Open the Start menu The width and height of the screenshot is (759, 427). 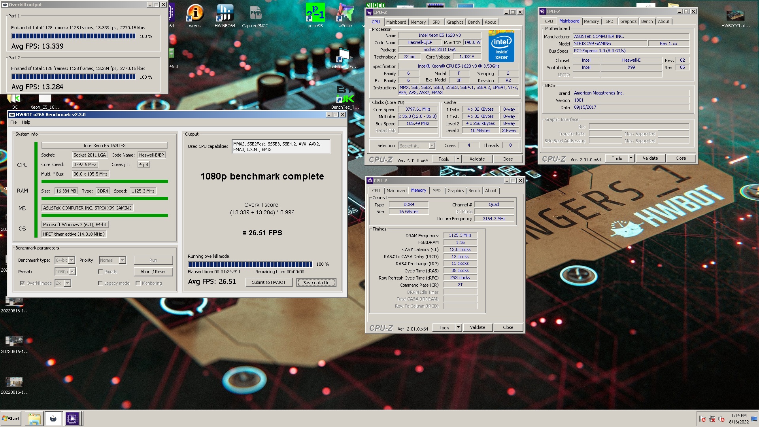pos(11,419)
